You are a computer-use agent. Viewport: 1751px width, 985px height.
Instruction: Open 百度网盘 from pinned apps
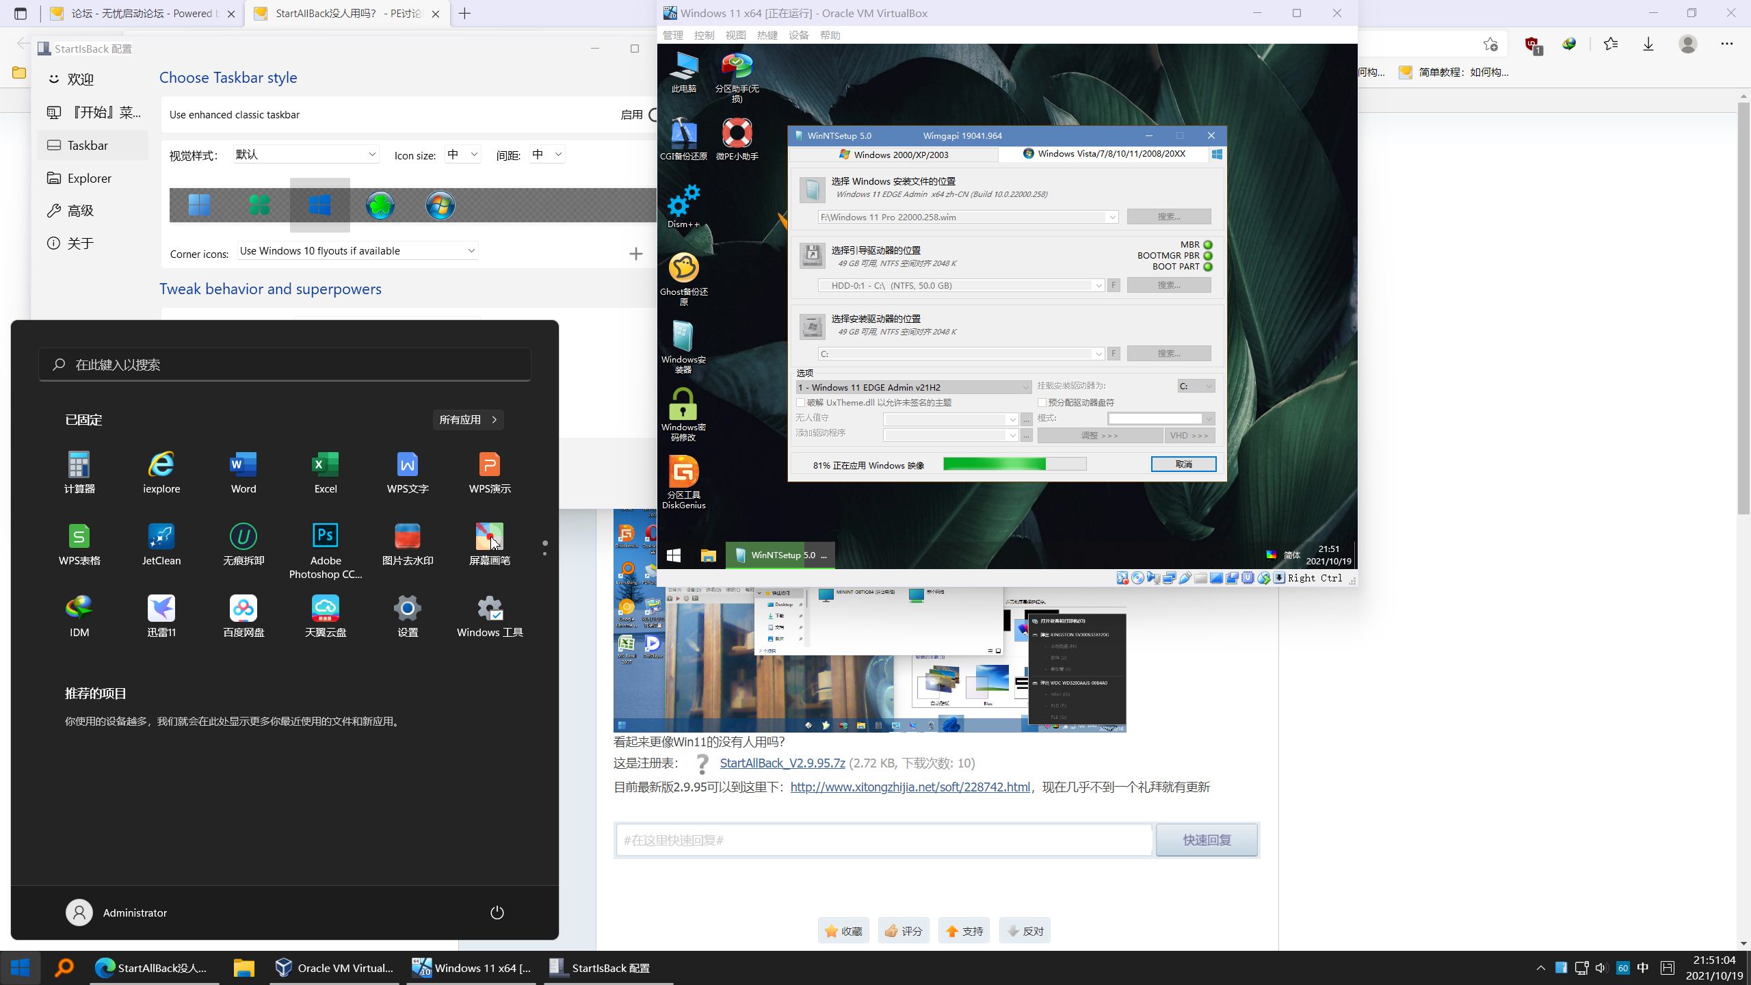point(243,616)
